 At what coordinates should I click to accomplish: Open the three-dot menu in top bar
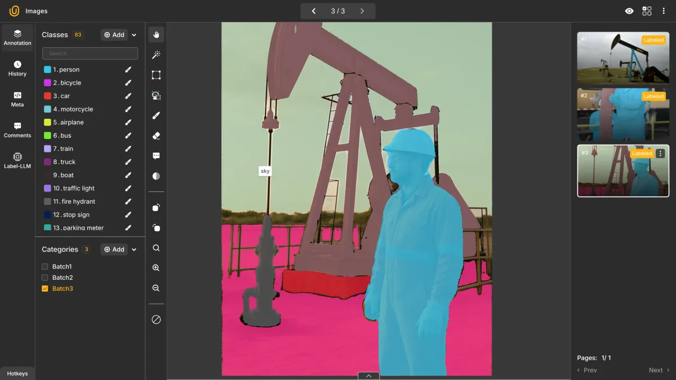click(x=664, y=11)
